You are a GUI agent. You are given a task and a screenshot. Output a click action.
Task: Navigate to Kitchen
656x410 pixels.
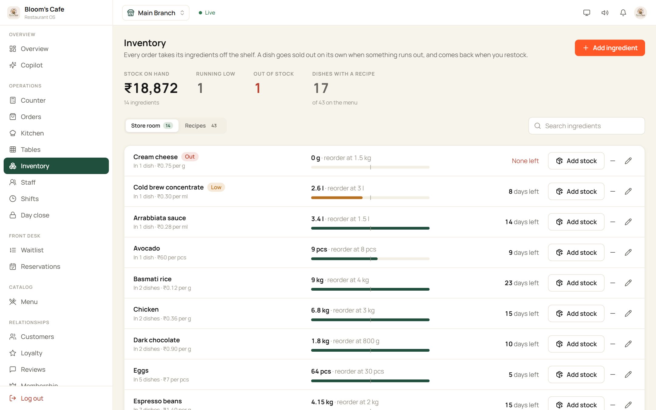click(x=56, y=133)
